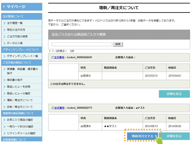192x144 pixels.
Task: Open お気に入り商品の確認 sidebar item
Action: [x=22, y=120]
